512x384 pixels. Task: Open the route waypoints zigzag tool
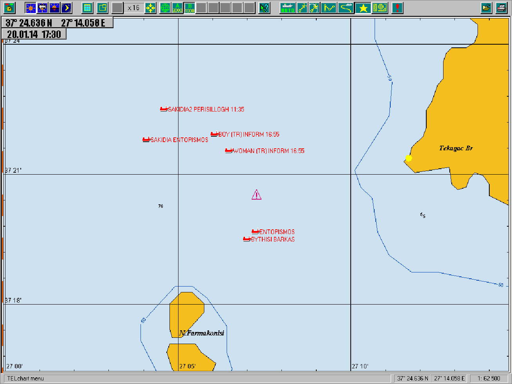coord(329,8)
